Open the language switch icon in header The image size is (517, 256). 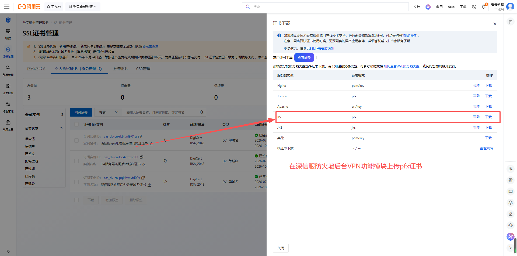[x=474, y=7]
